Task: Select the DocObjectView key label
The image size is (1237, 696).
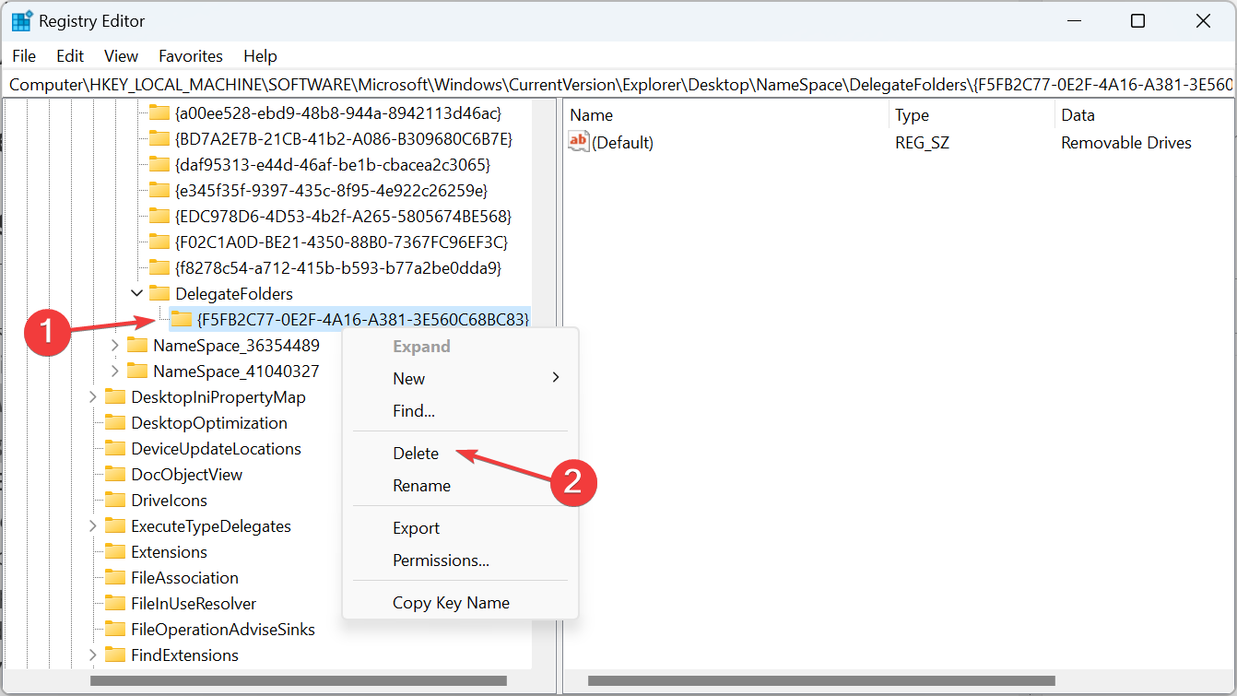Action: (187, 475)
